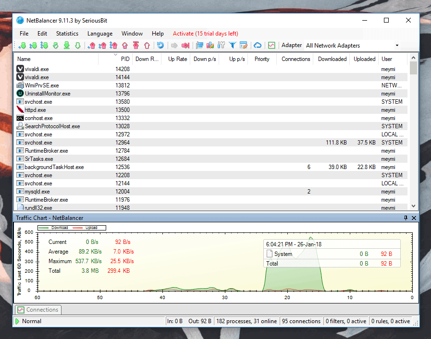
Task: Click the process list scrollbar down arrow
Action: click(x=413, y=206)
